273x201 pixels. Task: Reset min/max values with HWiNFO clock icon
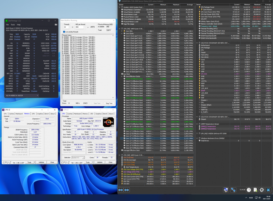coord(249,190)
